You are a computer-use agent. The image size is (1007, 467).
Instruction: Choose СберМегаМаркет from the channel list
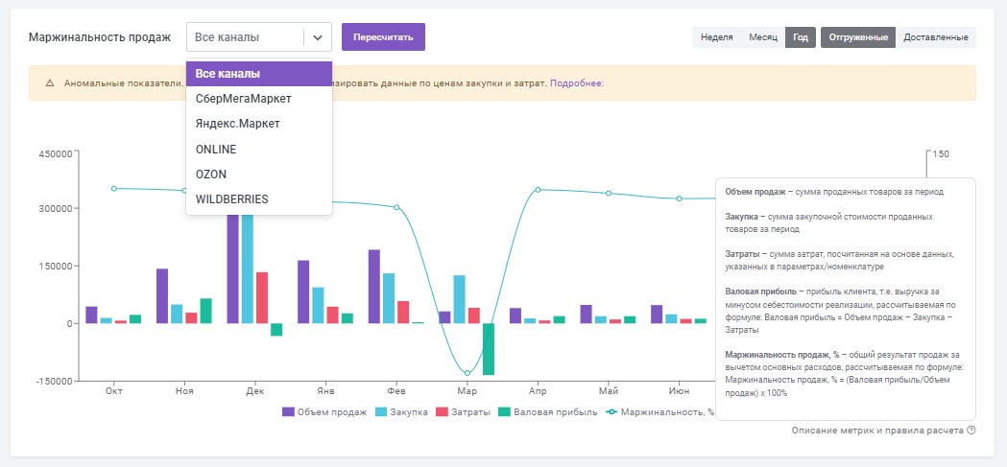243,99
